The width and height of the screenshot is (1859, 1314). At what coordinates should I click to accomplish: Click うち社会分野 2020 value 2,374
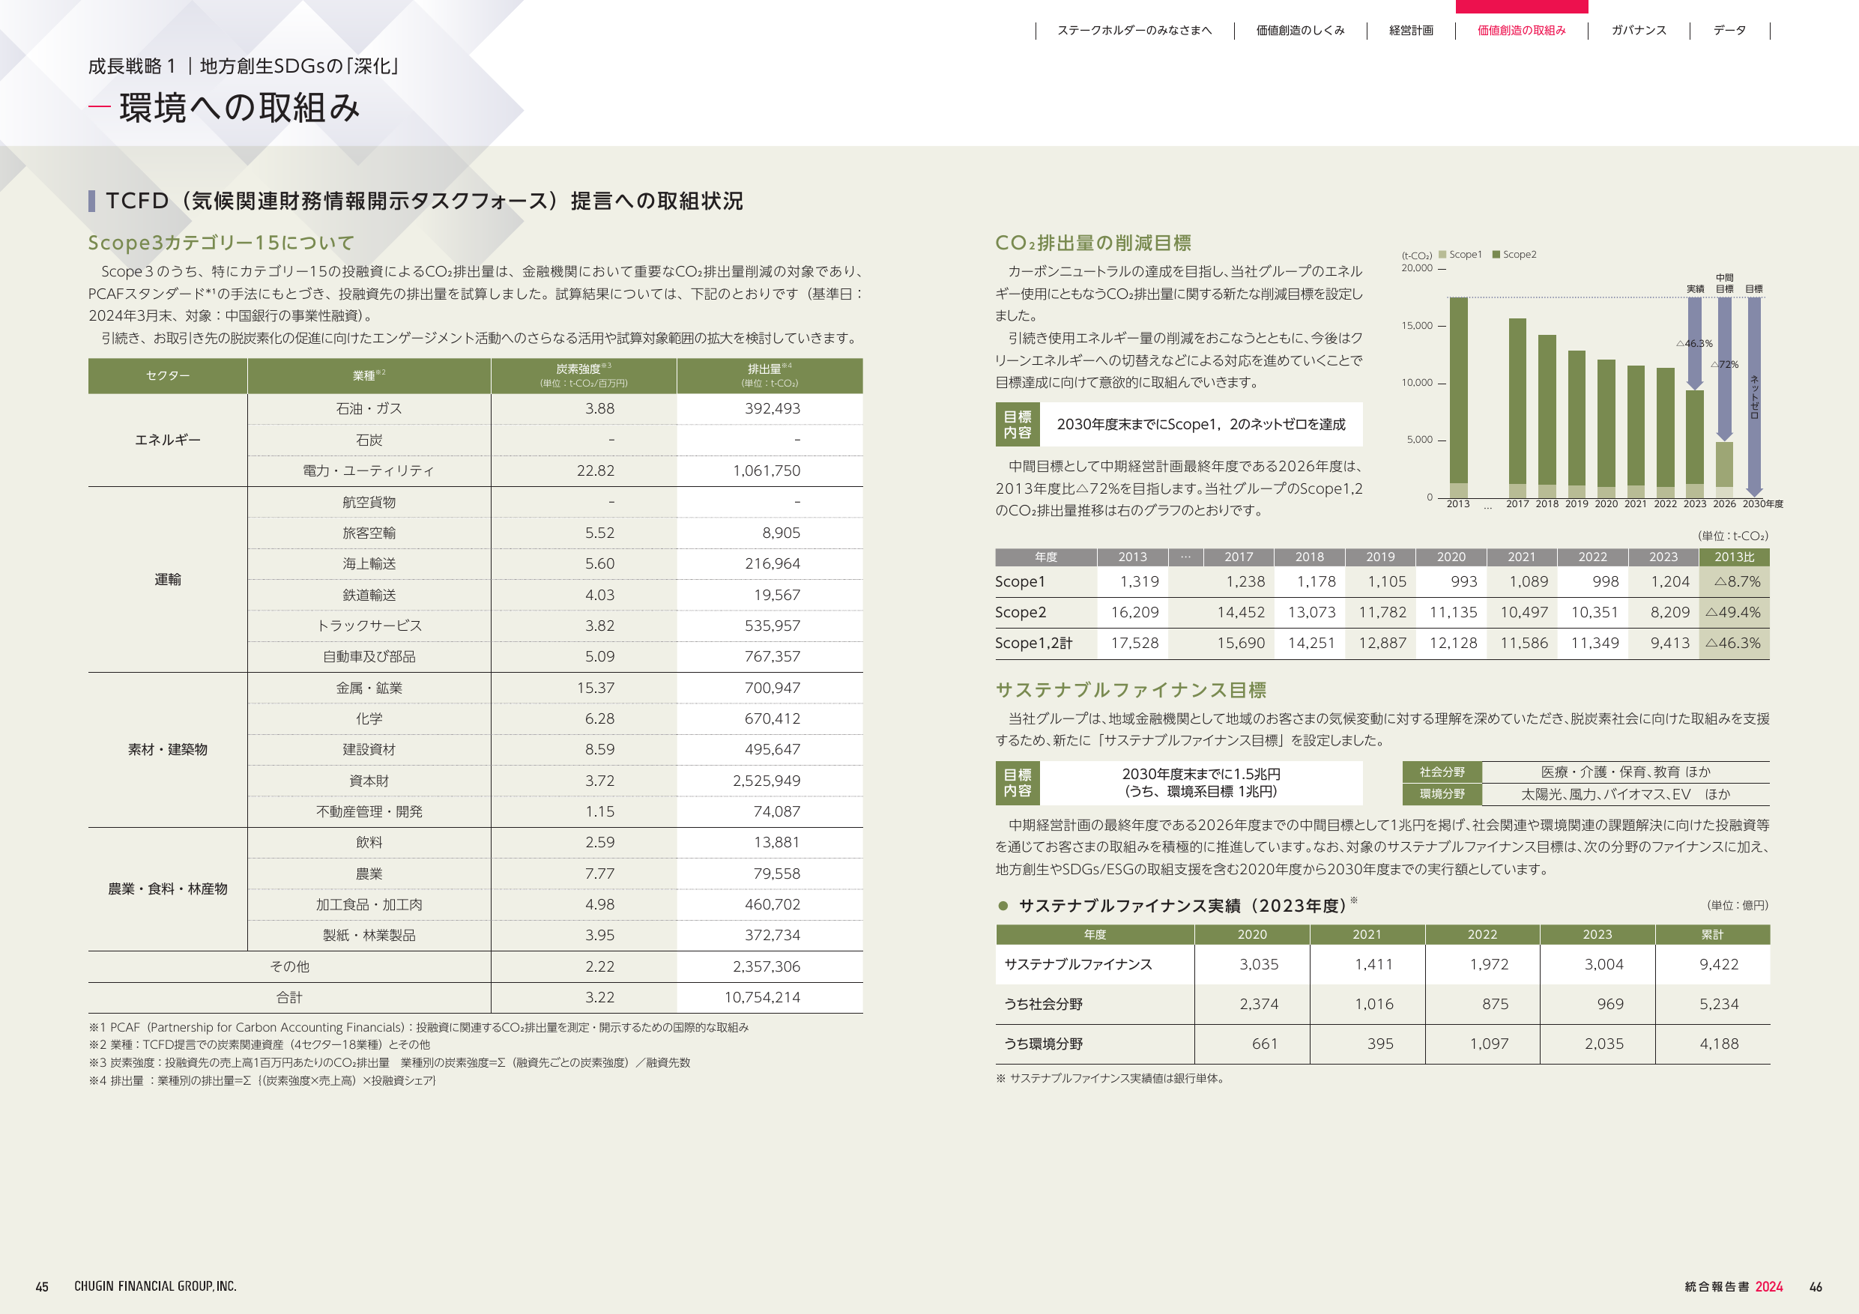pyautogui.click(x=1259, y=1005)
